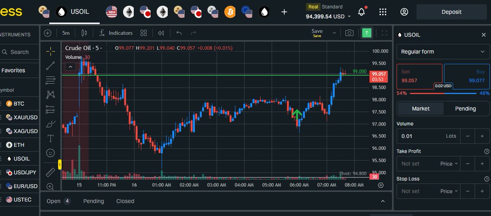Collapse the drawing toolbar with yellow arrow
Image resolution: width=491 pixels, height=216 pixels.
[60, 164]
